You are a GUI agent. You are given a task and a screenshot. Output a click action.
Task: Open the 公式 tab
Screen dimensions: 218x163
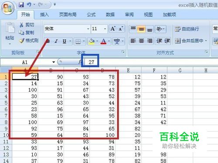pyautogui.click(x=91, y=14)
